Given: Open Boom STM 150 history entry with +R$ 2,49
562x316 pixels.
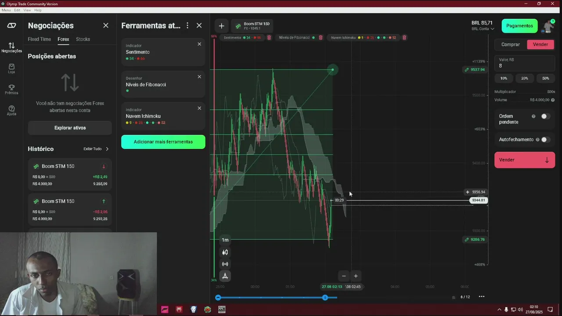Looking at the screenshot, I should pos(70,175).
